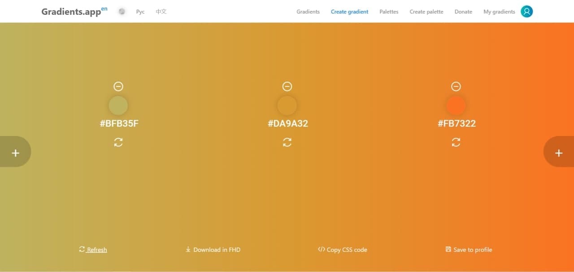Switch language to Рус
574x272 pixels.
point(140,12)
